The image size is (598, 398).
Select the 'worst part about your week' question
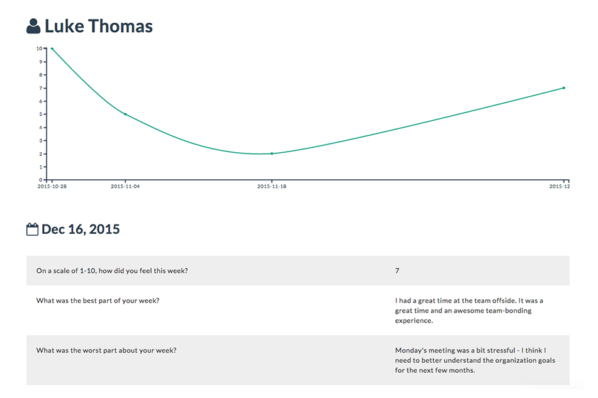tap(106, 350)
